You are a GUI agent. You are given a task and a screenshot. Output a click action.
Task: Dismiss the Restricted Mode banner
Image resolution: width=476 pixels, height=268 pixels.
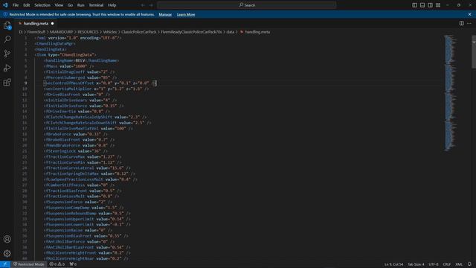point(469,14)
